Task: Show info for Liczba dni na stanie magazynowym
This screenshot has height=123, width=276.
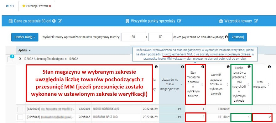Action: tap(182, 67)
